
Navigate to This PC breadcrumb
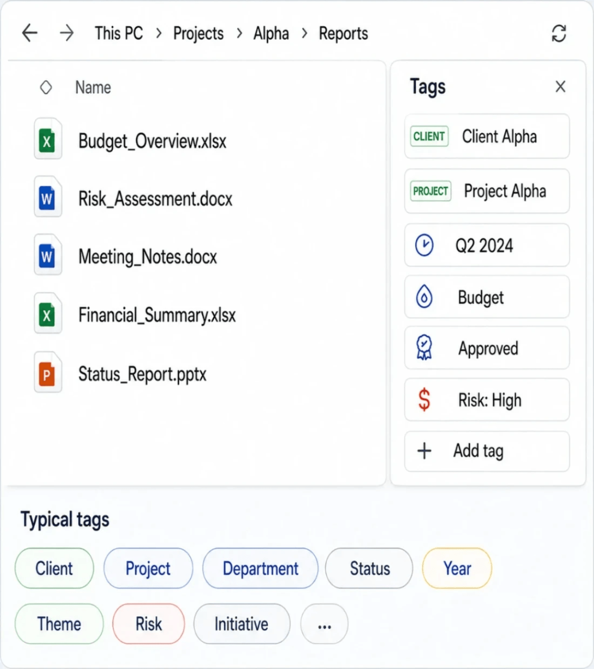pos(119,33)
